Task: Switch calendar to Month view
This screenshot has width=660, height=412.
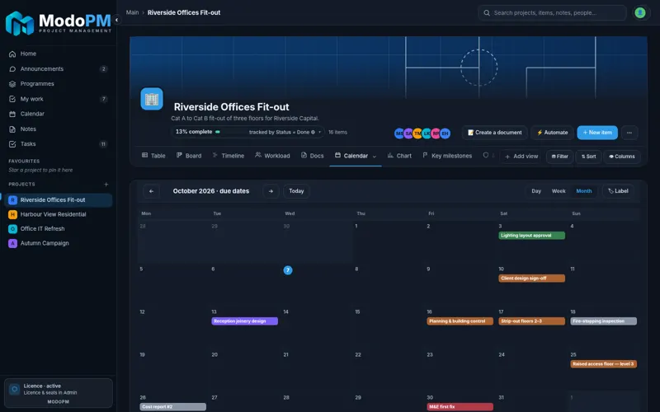Action: (584, 191)
